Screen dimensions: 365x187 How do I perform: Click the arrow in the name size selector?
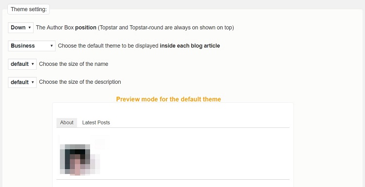(x=33, y=64)
